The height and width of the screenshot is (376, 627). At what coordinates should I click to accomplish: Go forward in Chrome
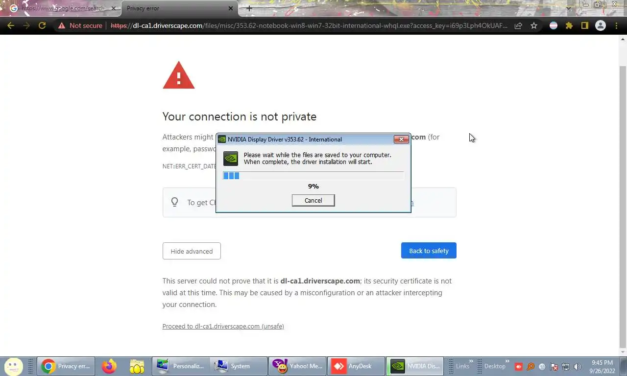click(26, 25)
